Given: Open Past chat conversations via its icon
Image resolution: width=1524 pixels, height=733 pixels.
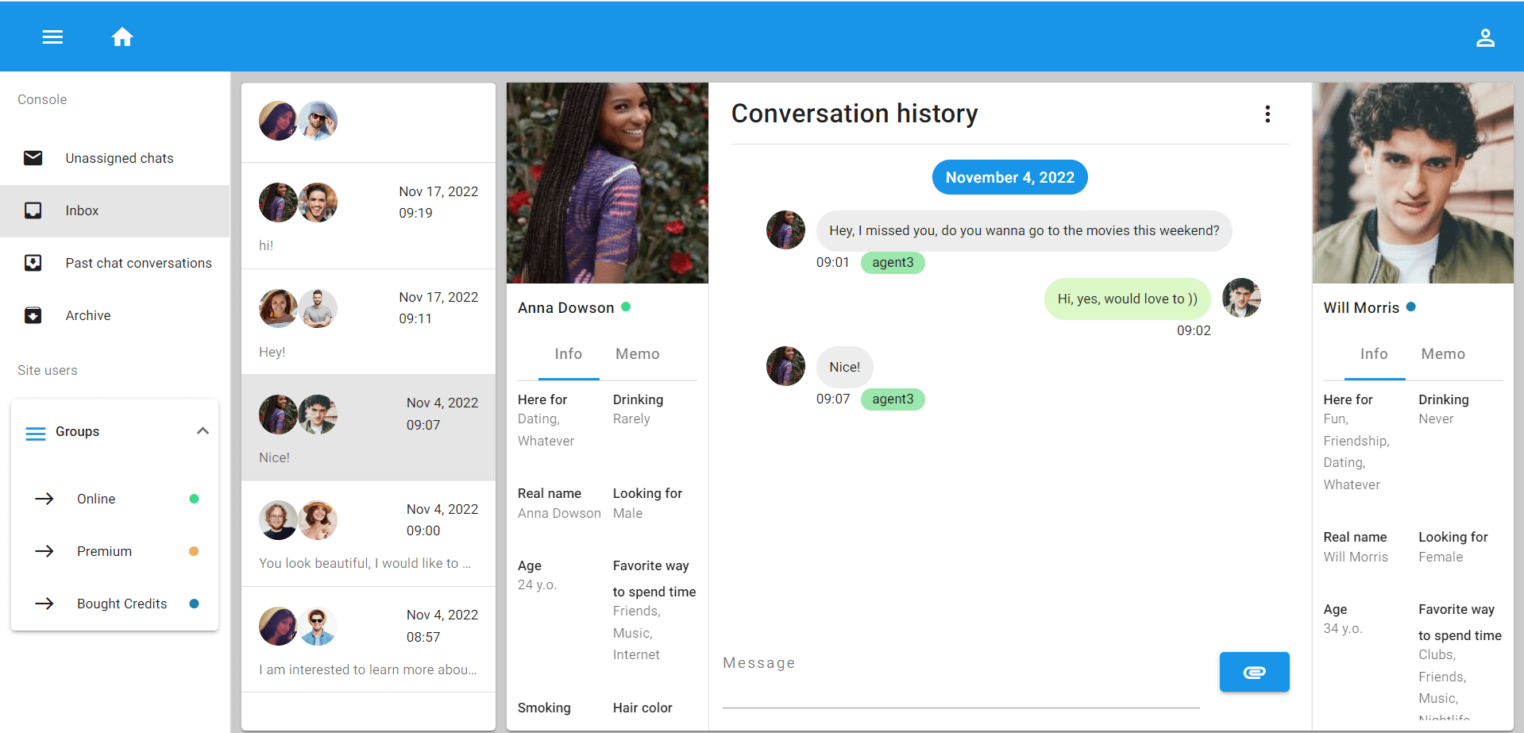Looking at the screenshot, I should tap(33, 263).
